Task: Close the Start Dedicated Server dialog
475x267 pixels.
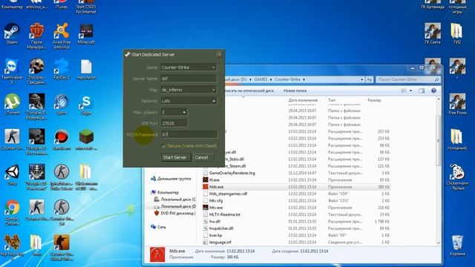Action: 220,54
